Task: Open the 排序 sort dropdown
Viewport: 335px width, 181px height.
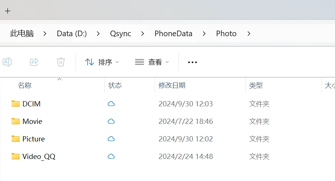Action: [102, 62]
